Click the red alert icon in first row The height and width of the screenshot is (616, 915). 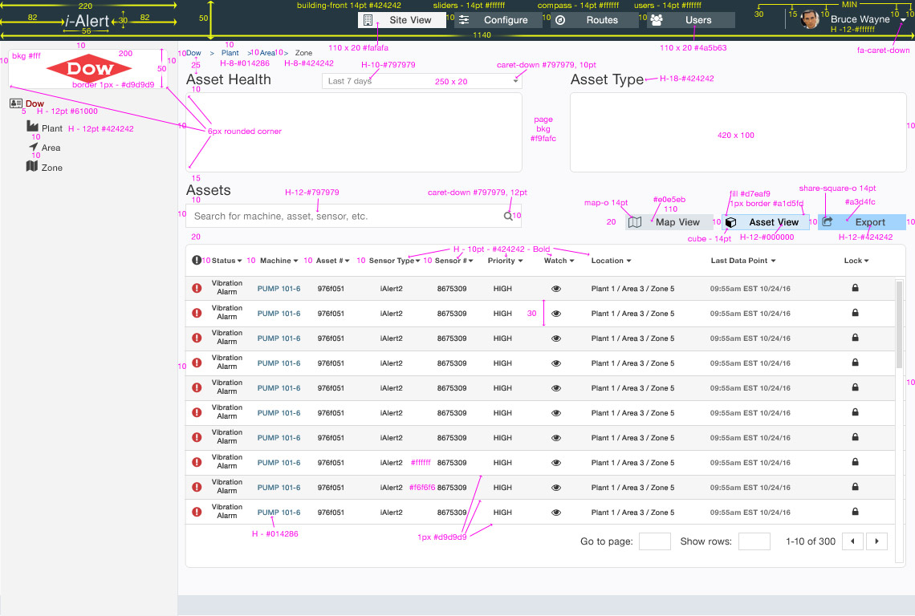pyautogui.click(x=197, y=289)
